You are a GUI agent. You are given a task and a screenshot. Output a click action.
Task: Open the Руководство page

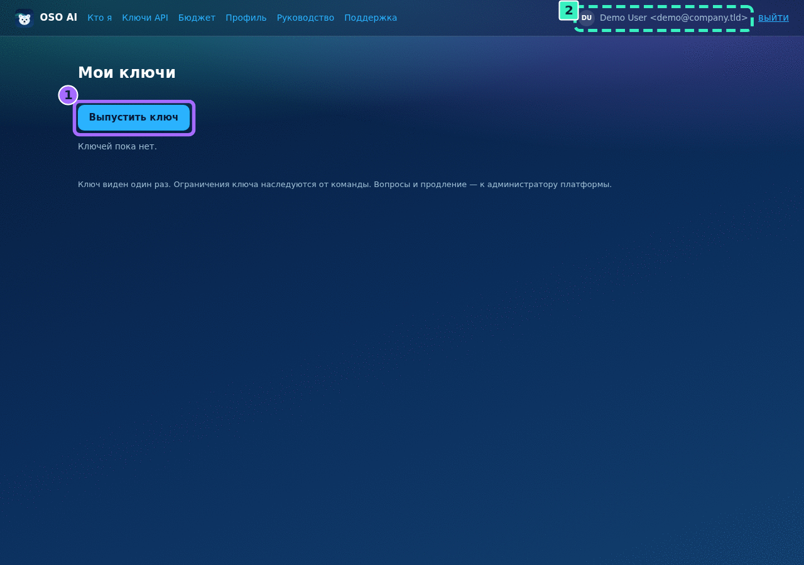click(x=305, y=18)
